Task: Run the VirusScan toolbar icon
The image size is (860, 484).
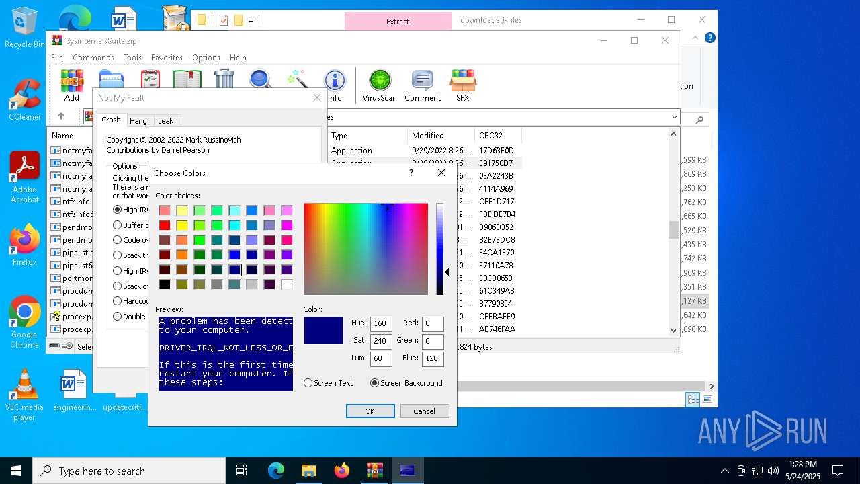Action: point(380,85)
